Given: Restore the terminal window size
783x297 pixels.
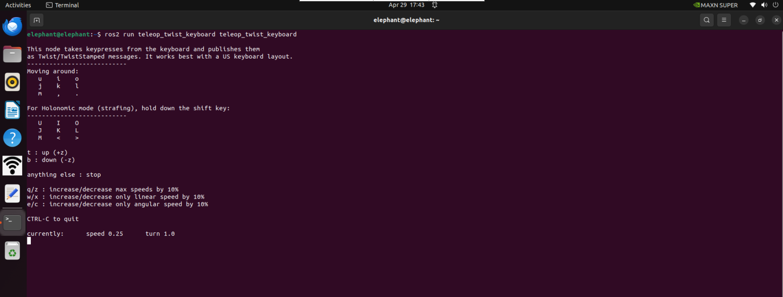Looking at the screenshot, I should (760, 20).
